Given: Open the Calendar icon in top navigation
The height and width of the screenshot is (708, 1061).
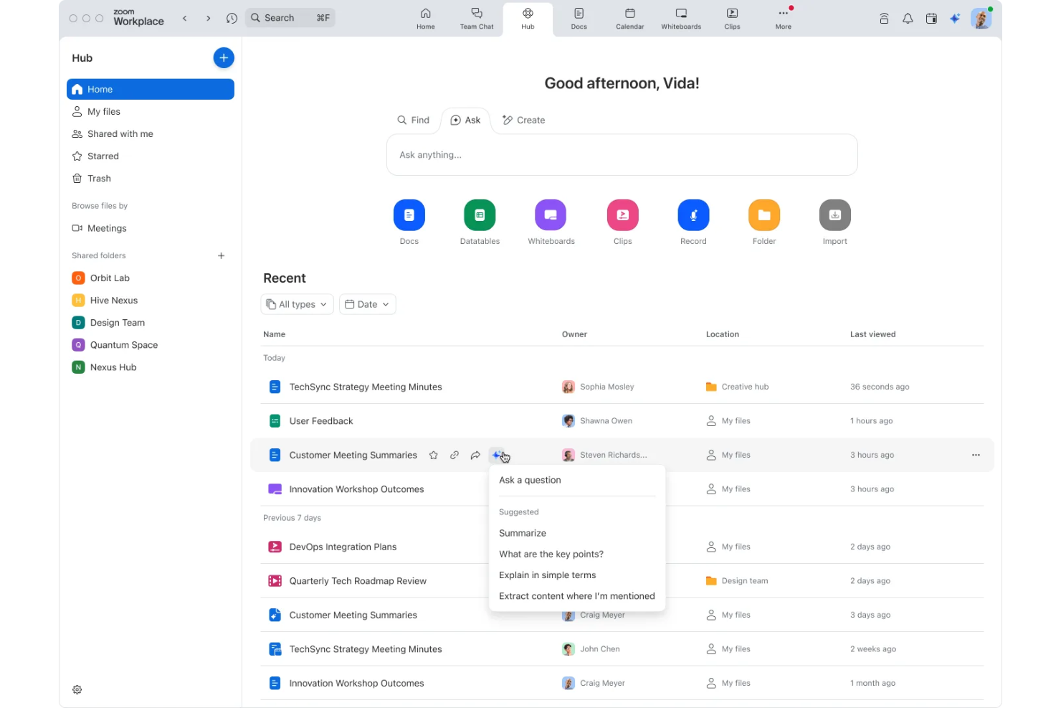Looking at the screenshot, I should 629,18.
